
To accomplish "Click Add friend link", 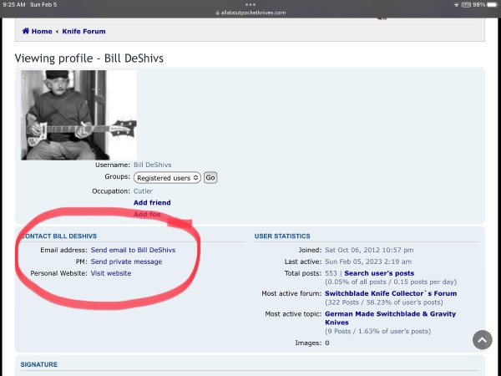I will click(152, 202).
